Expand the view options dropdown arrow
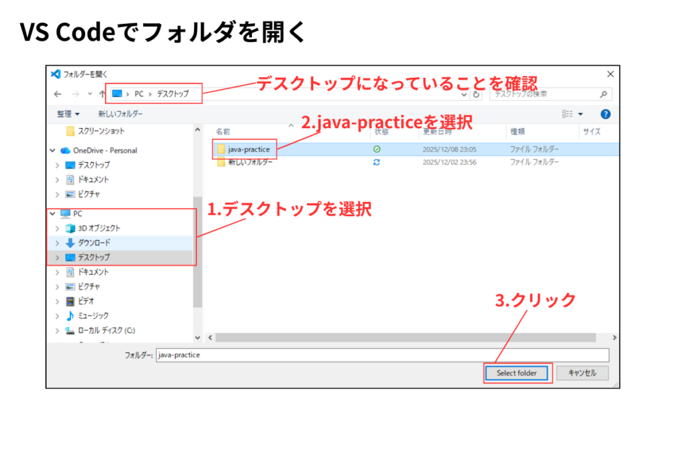The image size is (681, 454). [x=581, y=114]
